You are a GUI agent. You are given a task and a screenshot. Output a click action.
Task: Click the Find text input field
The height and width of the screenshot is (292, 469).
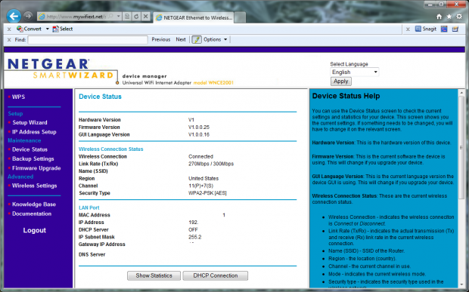88,40
